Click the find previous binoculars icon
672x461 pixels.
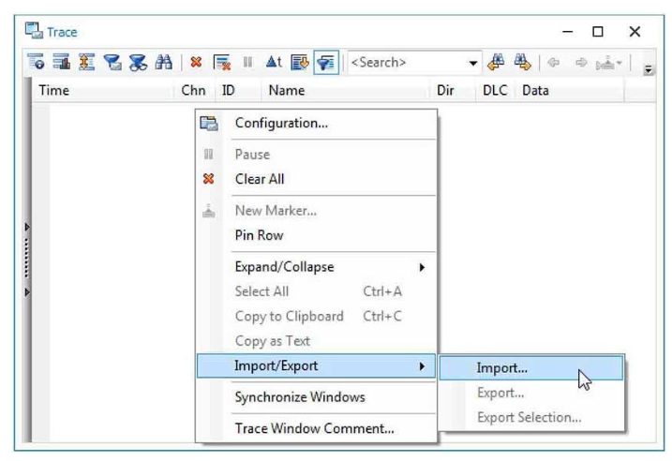(497, 63)
